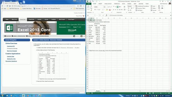Screen dimensions: 172x97
Task: Select the Format Painter brush icon
Action: 91,10
